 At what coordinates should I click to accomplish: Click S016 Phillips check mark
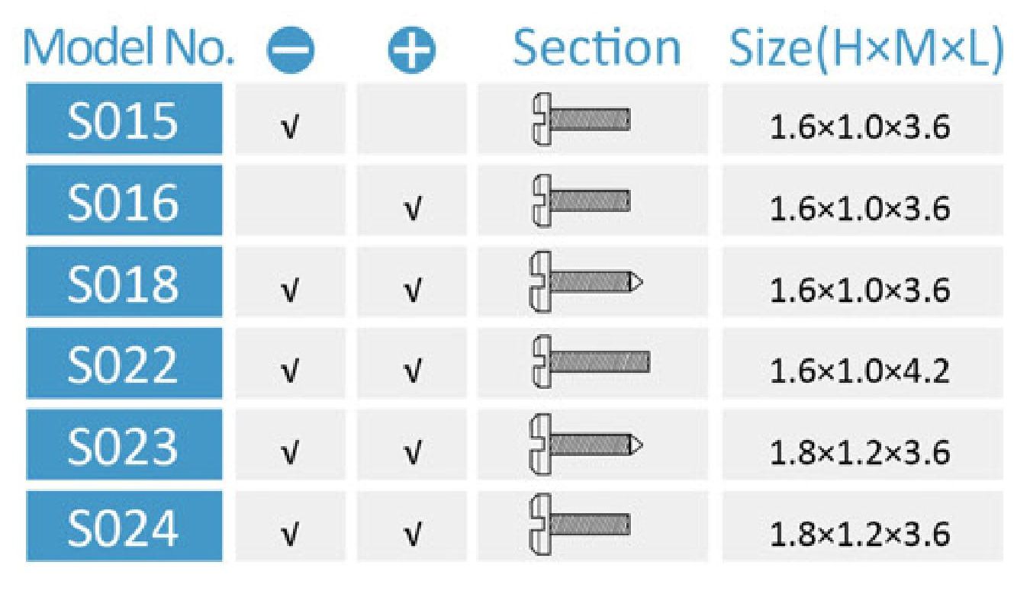tap(411, 207)
